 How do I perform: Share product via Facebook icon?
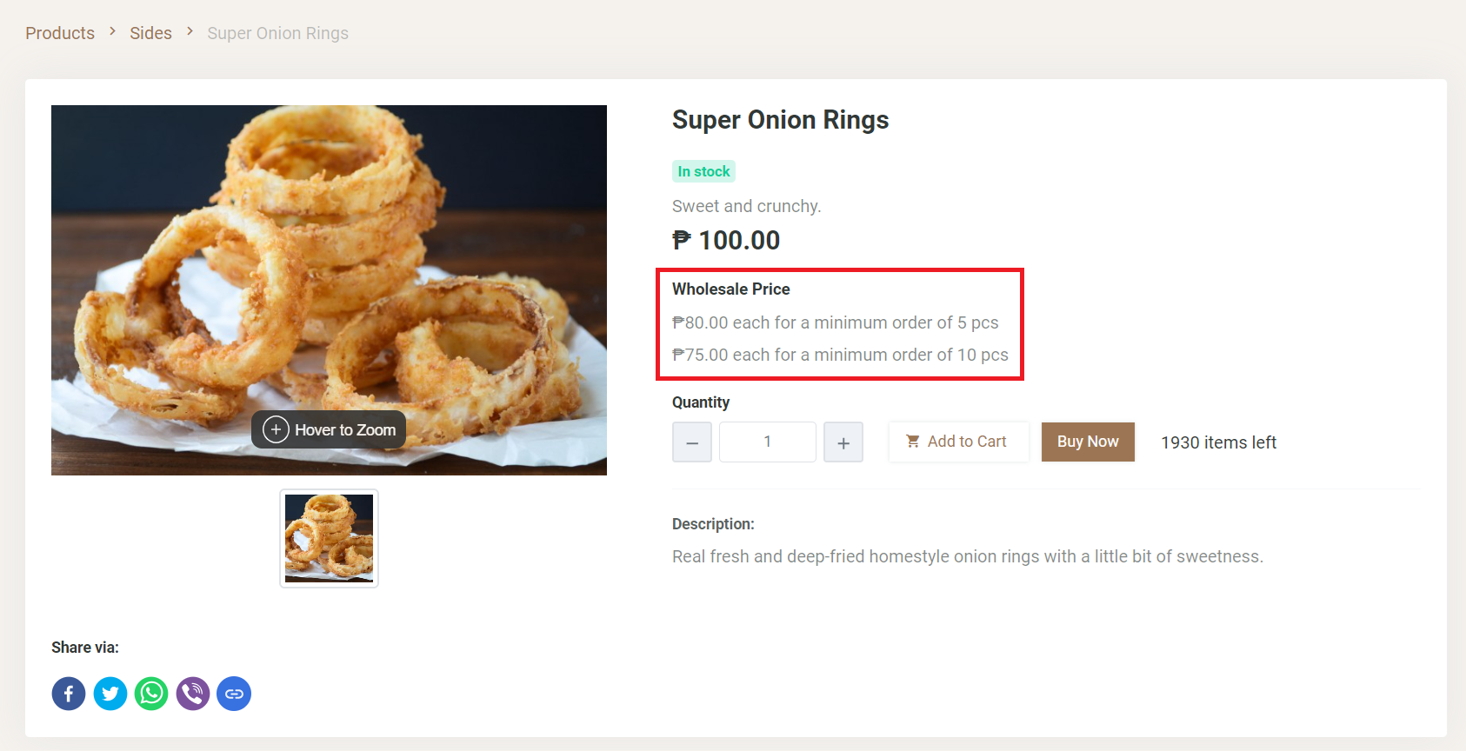(x=69, y=694)
